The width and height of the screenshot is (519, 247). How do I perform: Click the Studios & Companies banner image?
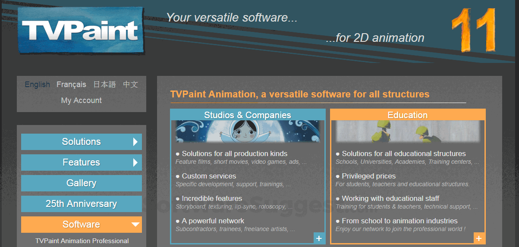click(248, 131)
